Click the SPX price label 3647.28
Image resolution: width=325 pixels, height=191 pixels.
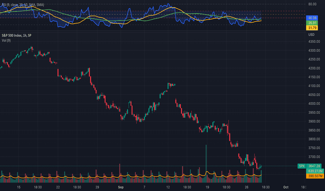314,166
